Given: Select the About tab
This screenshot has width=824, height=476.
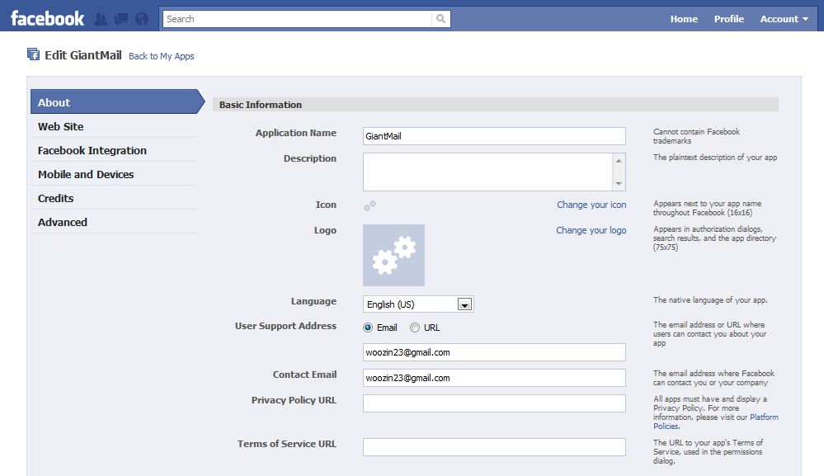Looking at the screenshot, I should [x=117, y=102].
